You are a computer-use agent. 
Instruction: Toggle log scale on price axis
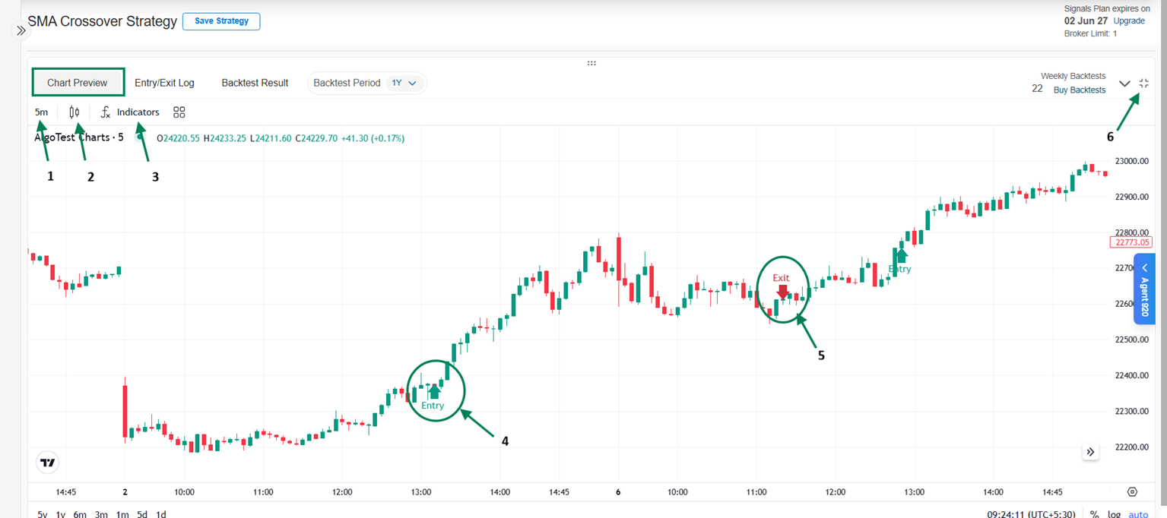coord(1115,514)
